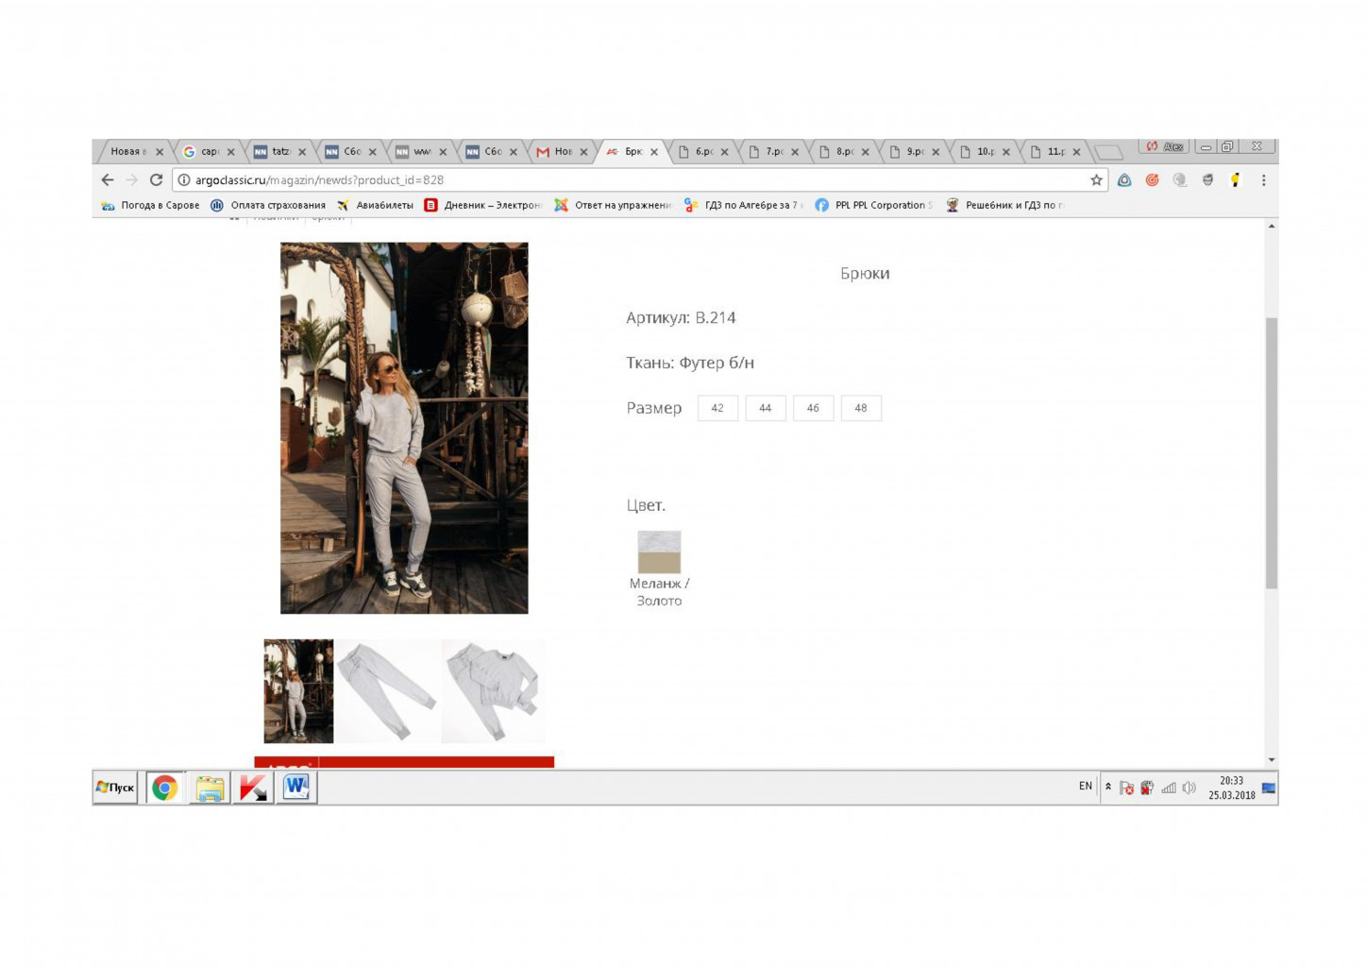Close the Брюки tab

pyautogui.click(x=654, y=151)
